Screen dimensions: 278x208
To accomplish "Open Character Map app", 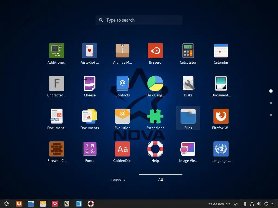I will pos(57,86).
